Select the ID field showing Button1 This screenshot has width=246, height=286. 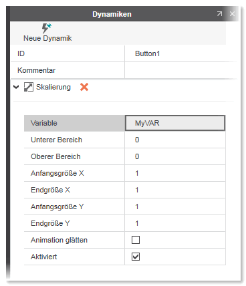(180, 53)
